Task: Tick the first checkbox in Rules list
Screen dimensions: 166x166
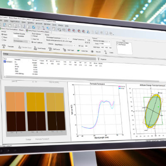Action: tap(117, 43)
